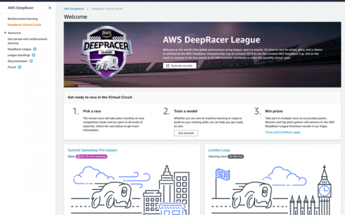The height and width of the screenshot is (215, 345).
Task: Open Reinforcement learning in sidebar
Action: pos(23,19)
